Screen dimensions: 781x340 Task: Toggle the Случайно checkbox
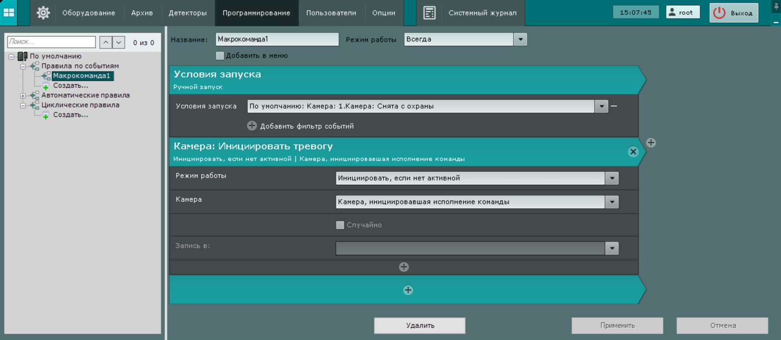pyautogui.click(x=340, y=225)
